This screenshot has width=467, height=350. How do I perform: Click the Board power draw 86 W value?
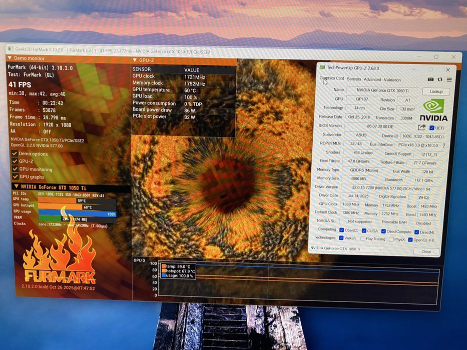coord(189,110)
